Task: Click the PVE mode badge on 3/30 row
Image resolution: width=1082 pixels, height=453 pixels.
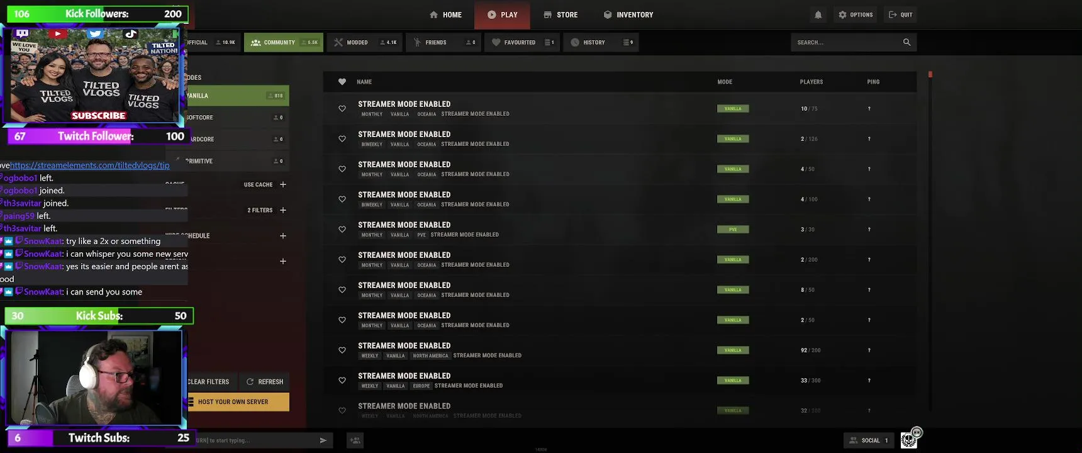Action: [x=733, y=230]
